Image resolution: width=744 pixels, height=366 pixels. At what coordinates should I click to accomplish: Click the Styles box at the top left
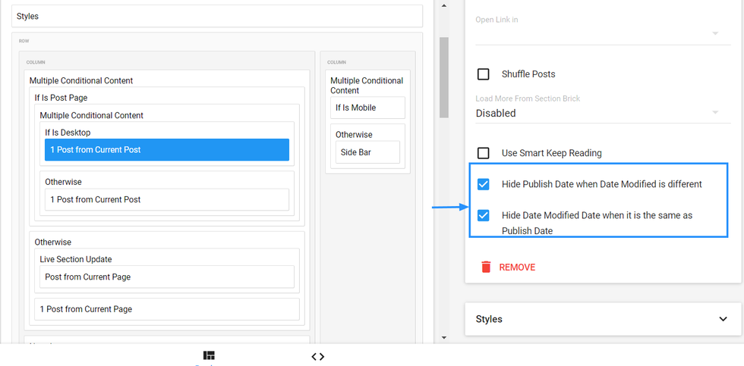coord(216,16)
